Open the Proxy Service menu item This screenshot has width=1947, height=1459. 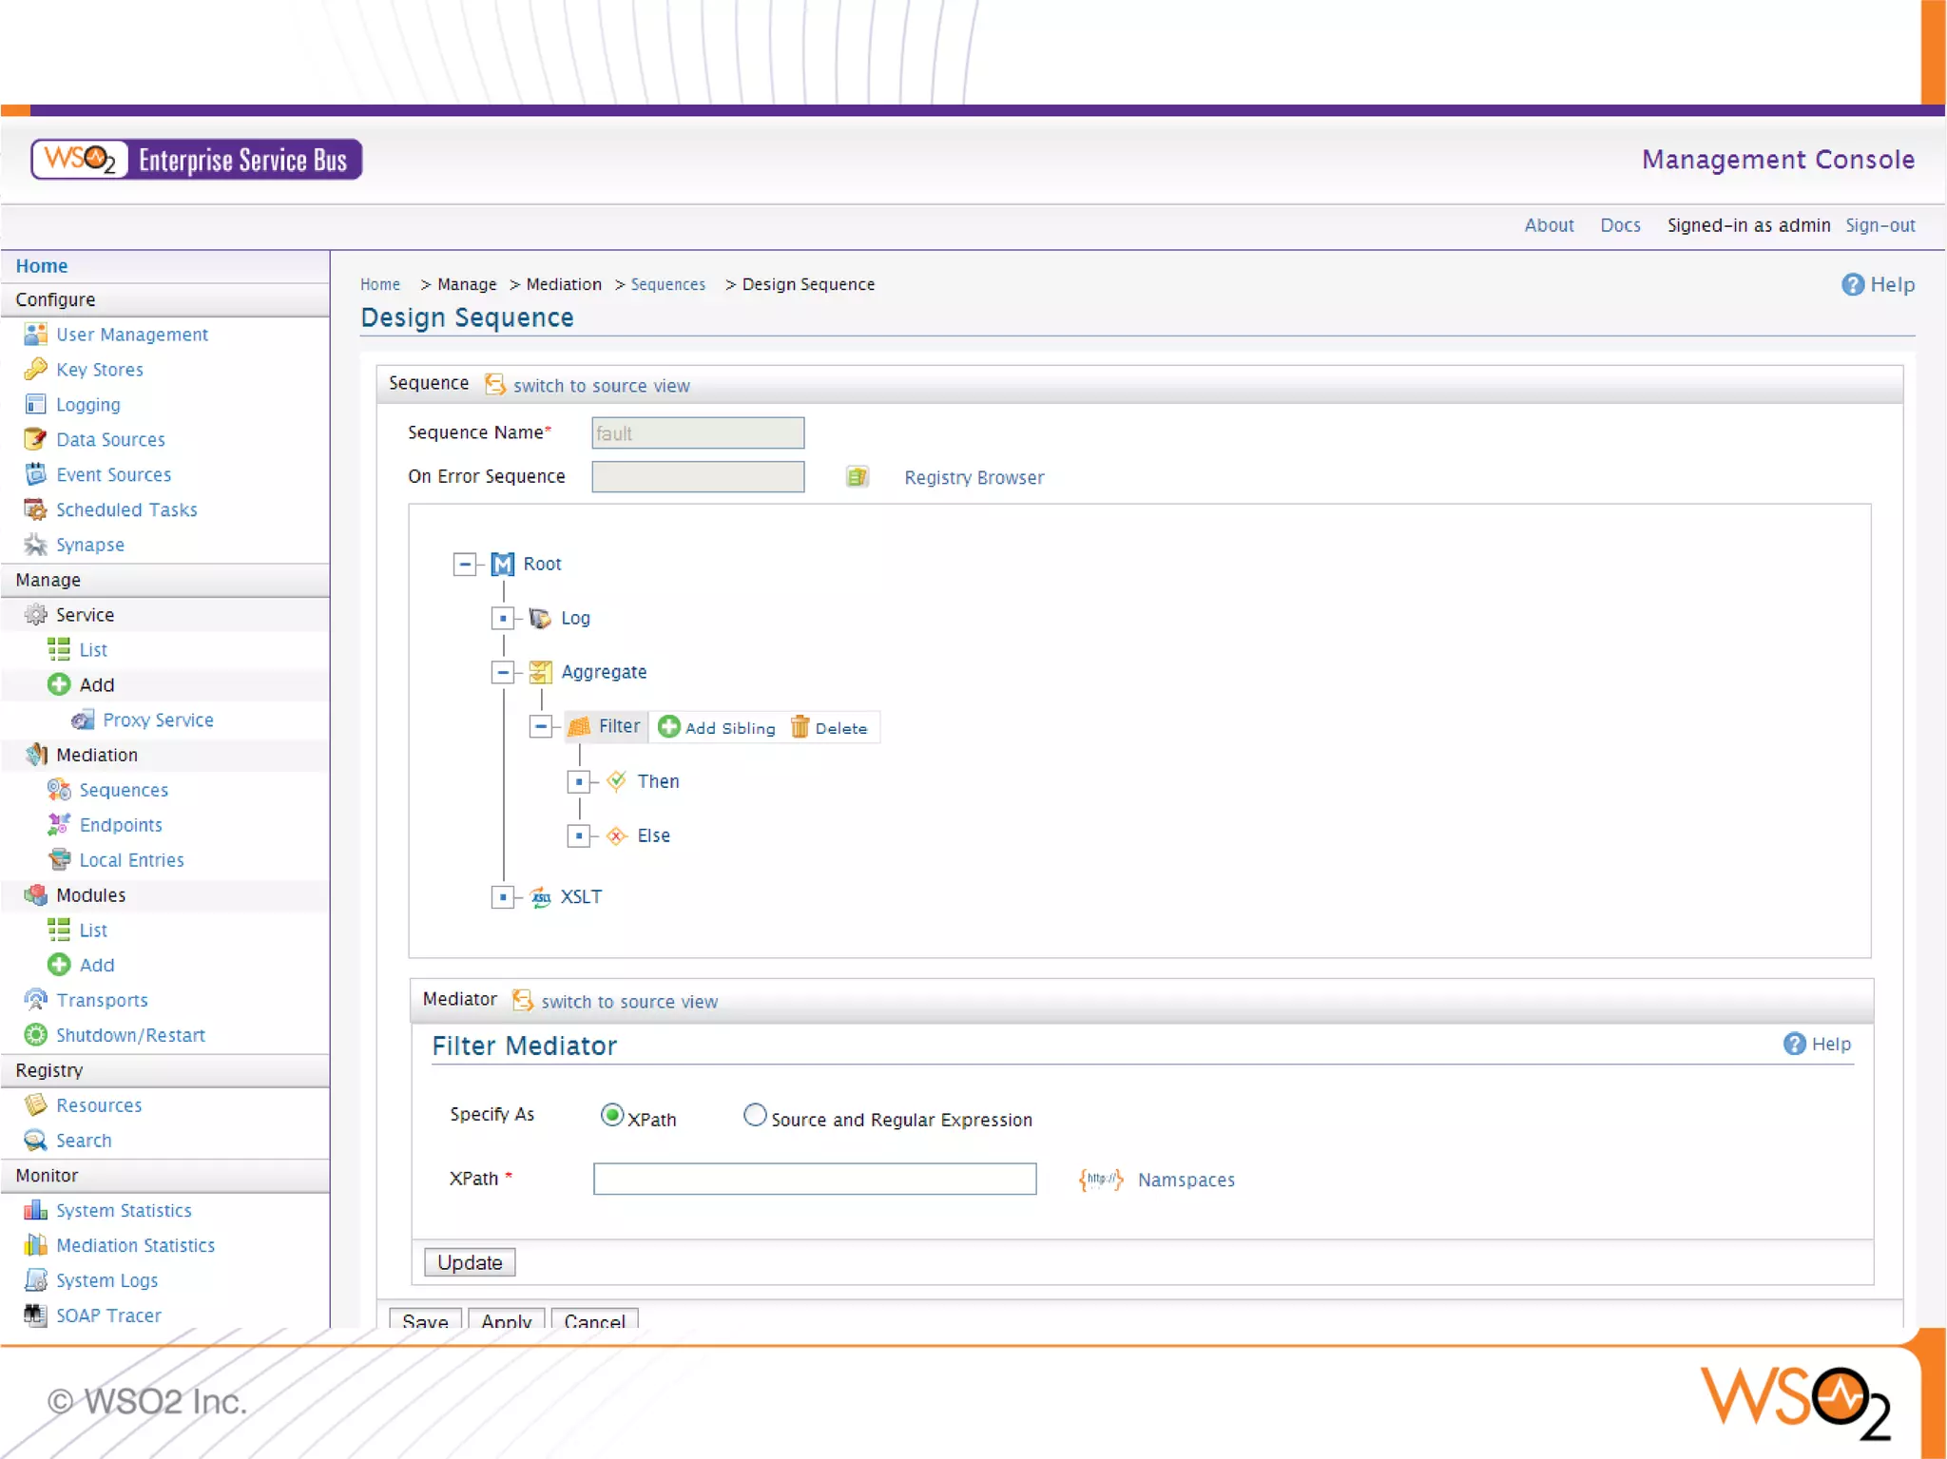point(158,720)
